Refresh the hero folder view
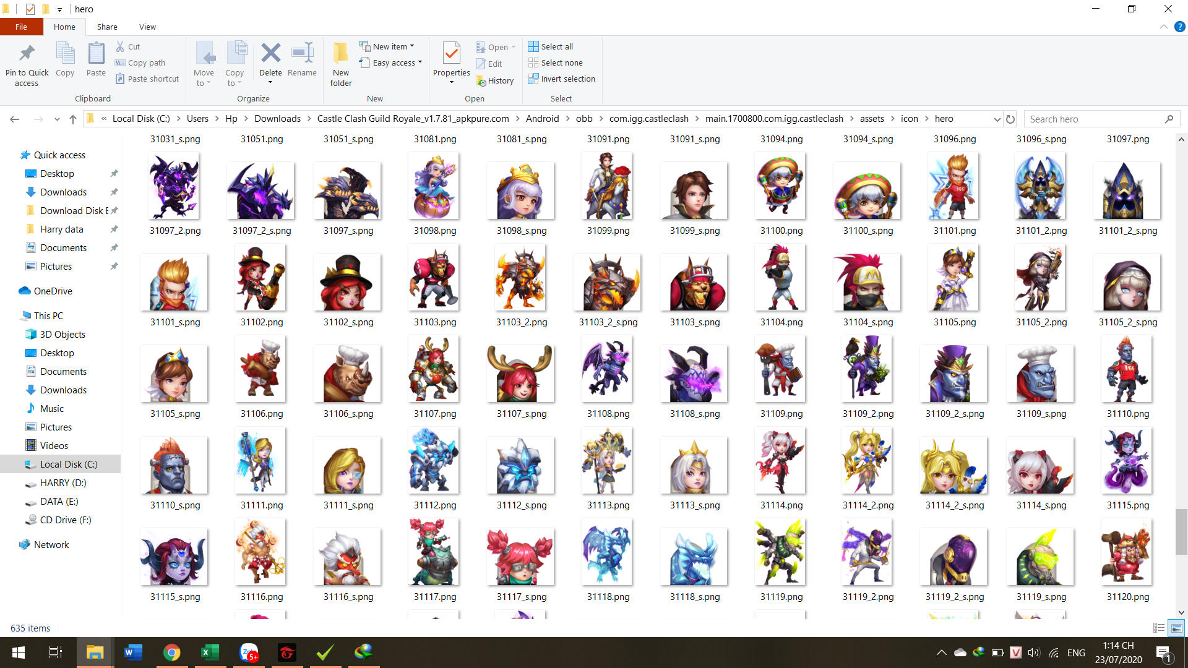This screenshot has height=668, width=1188. [x=1010, y=119]
